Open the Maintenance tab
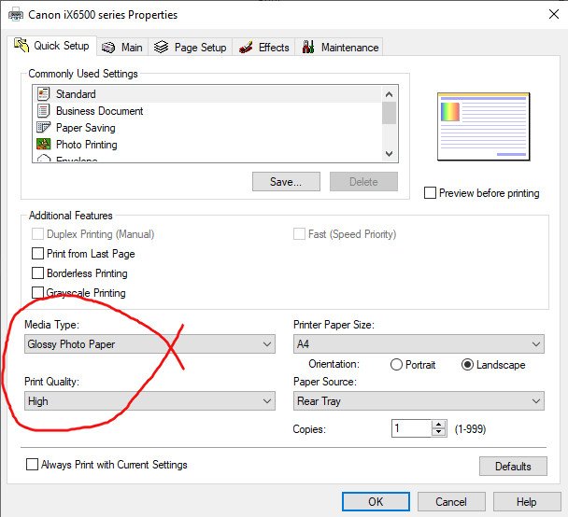568x517 pixels. tap(339, 48)
